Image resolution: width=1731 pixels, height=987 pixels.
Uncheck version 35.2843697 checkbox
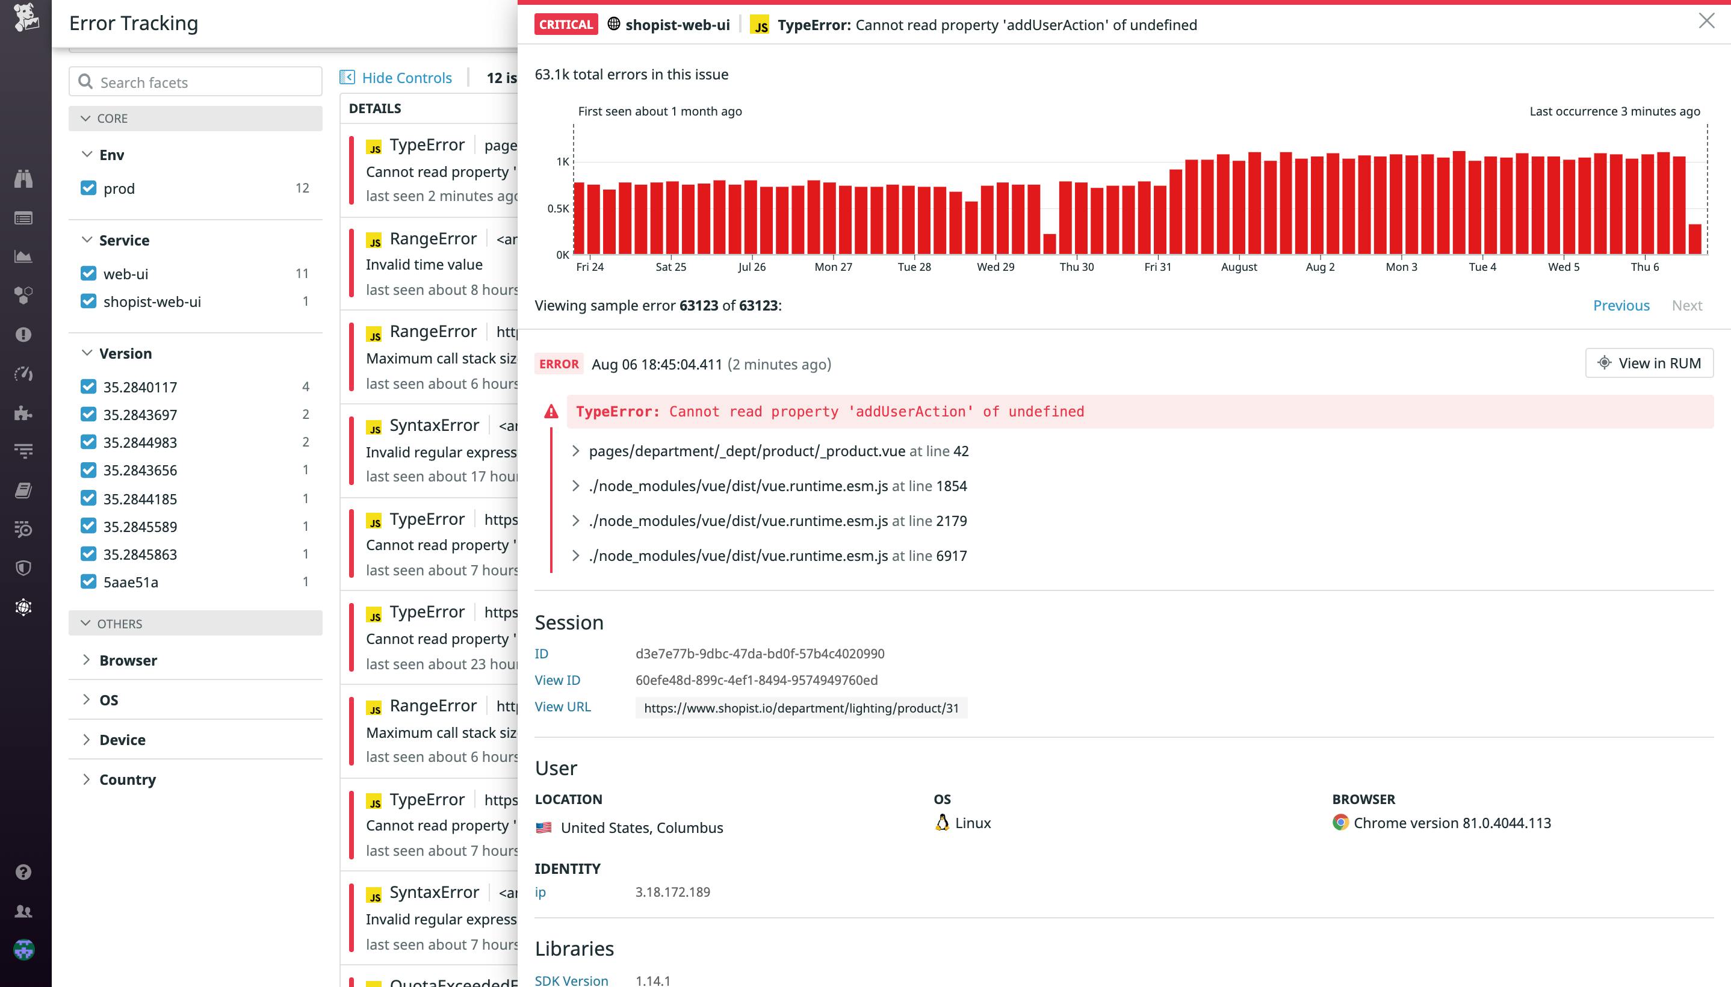pyautogui.click(x=88, y=414)
